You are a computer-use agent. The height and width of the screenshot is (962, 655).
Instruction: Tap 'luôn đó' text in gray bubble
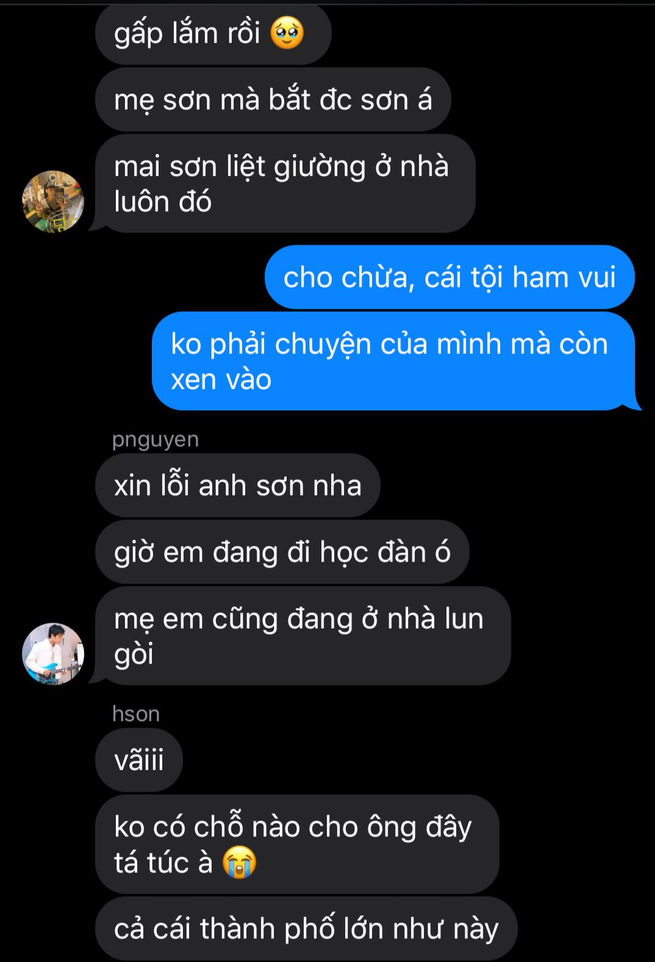[x=163, y=202]
